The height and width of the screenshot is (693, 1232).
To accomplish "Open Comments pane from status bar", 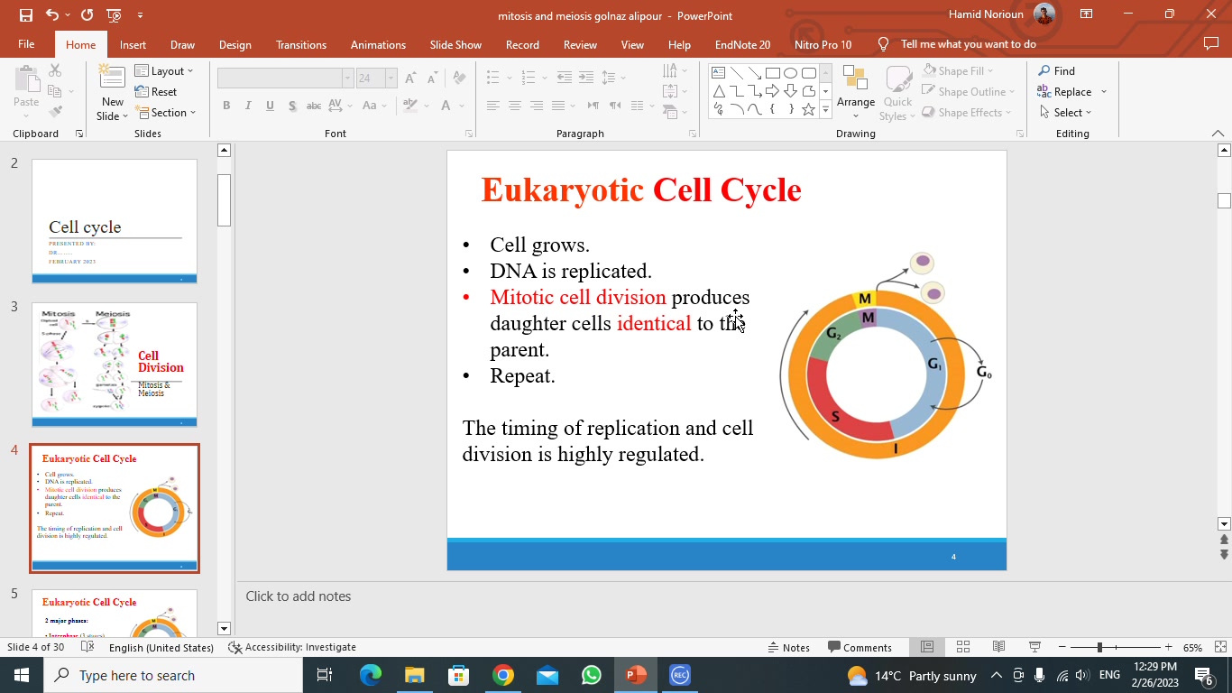I will (x=860, y=647).
